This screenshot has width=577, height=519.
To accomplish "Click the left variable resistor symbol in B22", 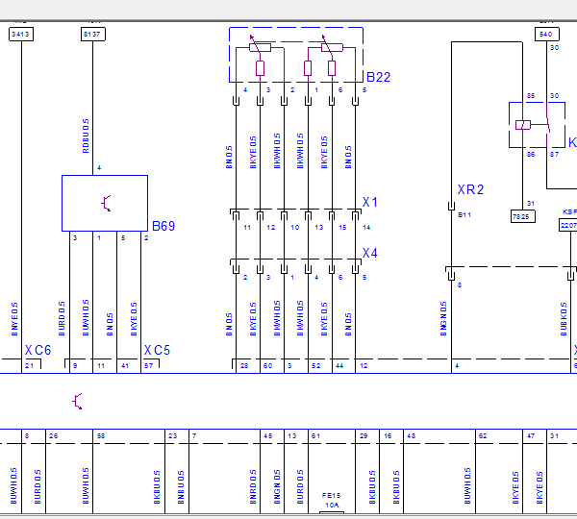I will coord(260,47).
